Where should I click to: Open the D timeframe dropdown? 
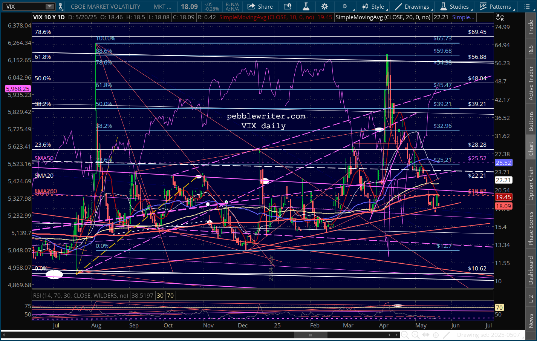[345, 6]
